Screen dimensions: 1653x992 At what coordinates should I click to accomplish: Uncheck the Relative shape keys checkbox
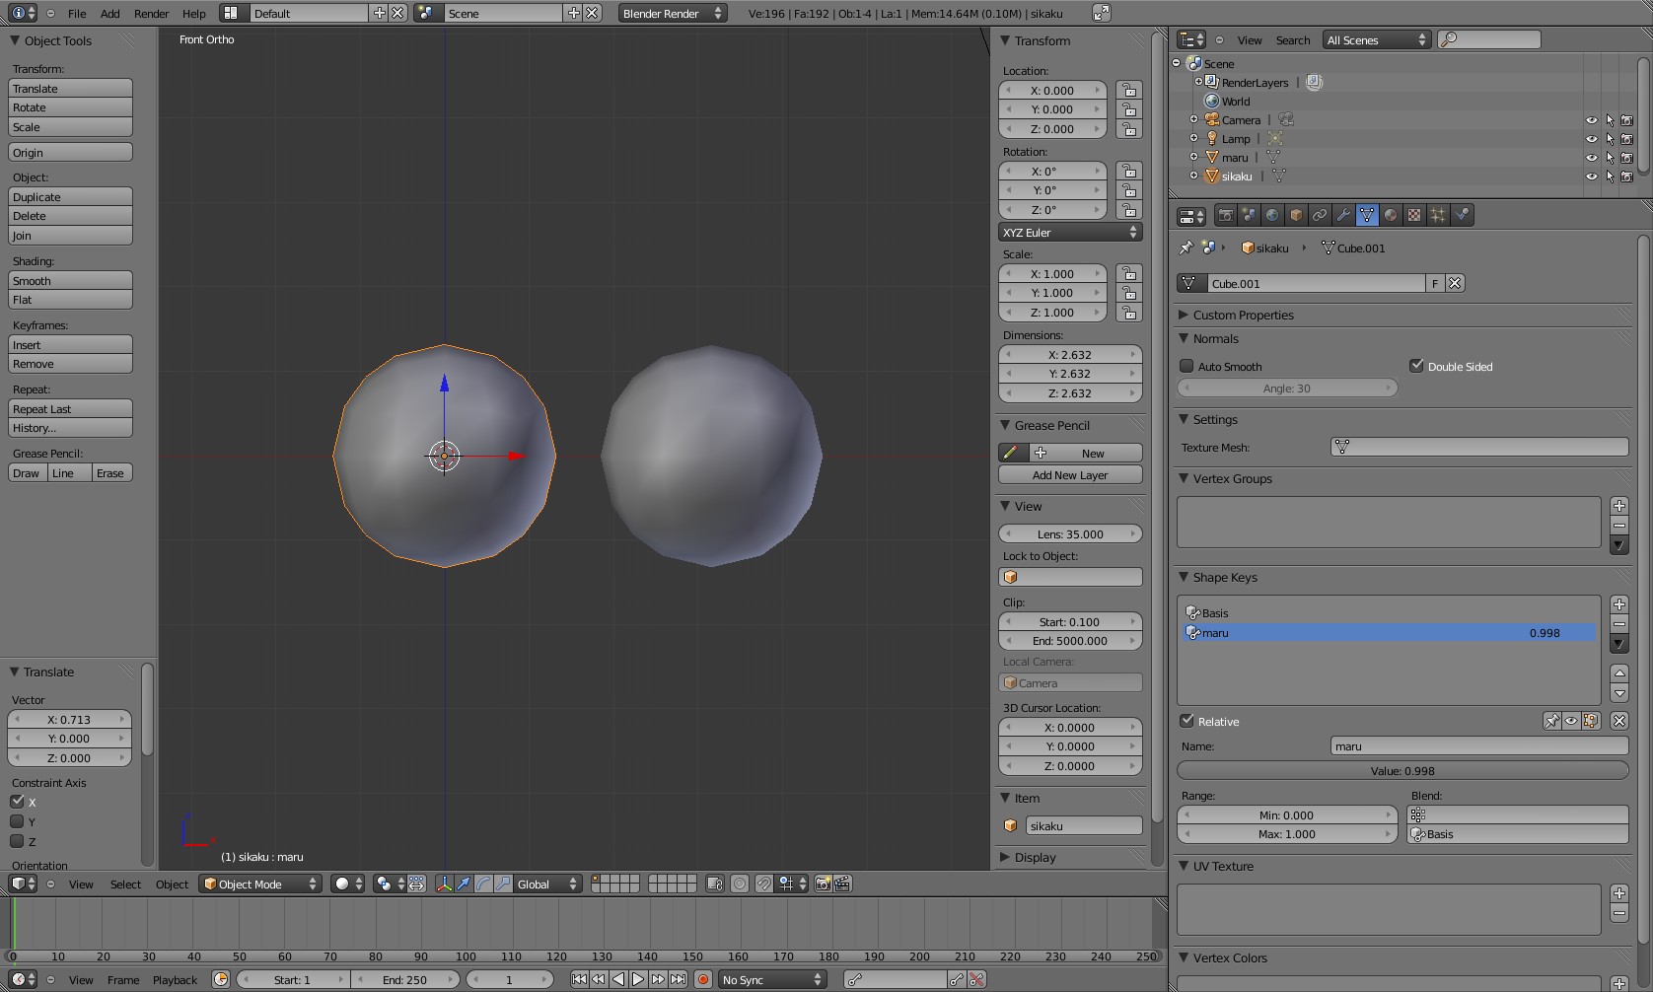[1187, 721]
